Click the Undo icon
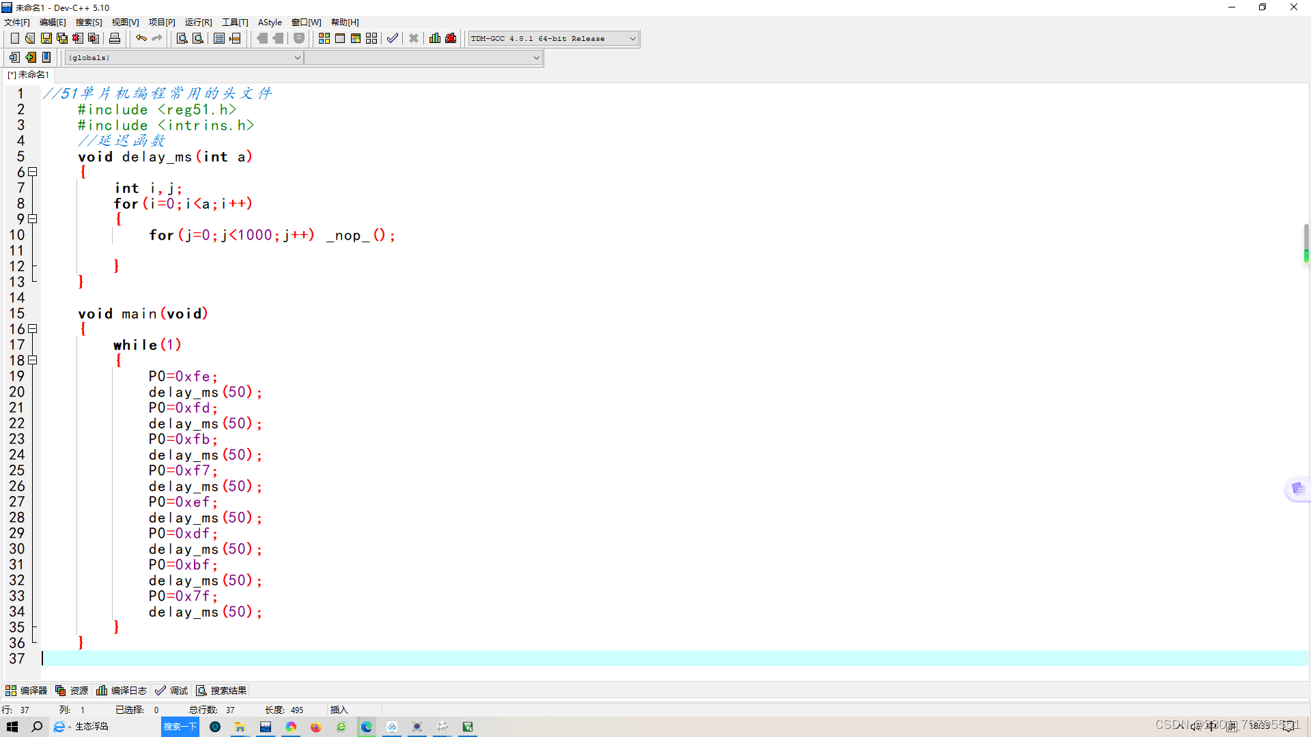The height and width of the screenshot is (737, 1311). pos(141,38)
